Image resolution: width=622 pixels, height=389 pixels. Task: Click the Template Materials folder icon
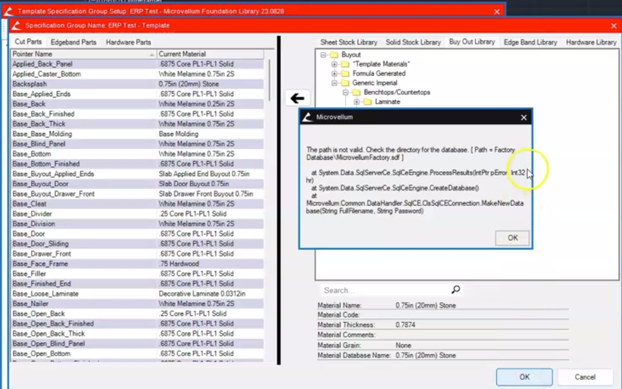point(345,64)
